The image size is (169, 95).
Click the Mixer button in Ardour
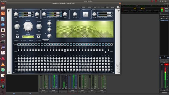[x=167, y=11]
